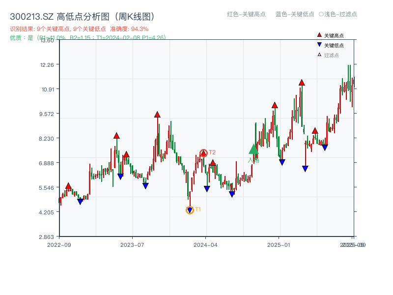Select the highest red triangle above 2025 peak
Screen dimensions: 393x295
pyautogui.click(x=301, y=83)
